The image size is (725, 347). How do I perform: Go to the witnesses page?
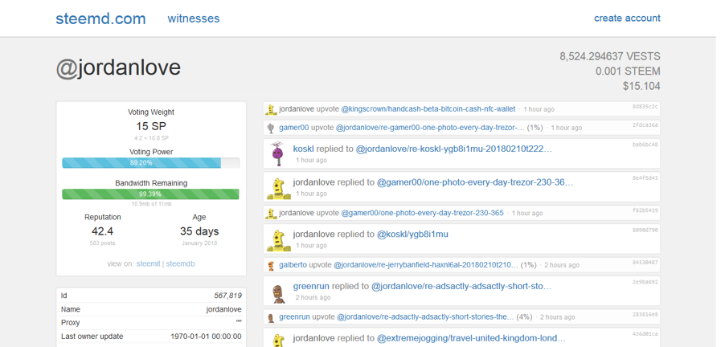[193, 18]
